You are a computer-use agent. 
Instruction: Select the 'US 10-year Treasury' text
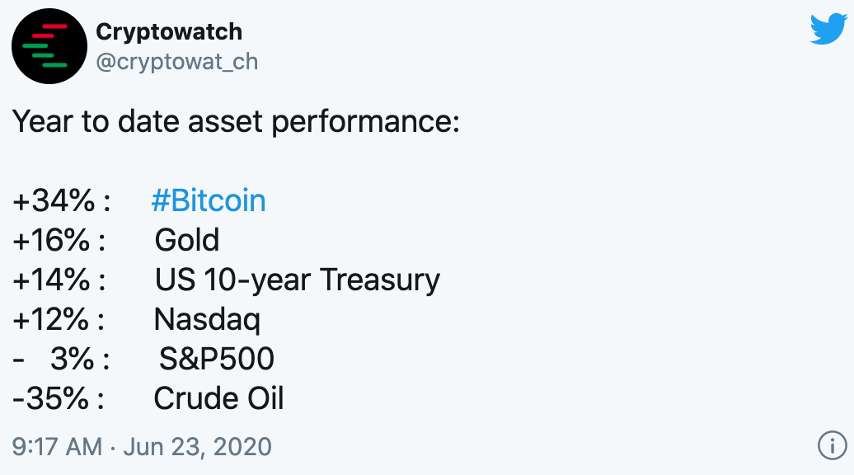point(298,280)
